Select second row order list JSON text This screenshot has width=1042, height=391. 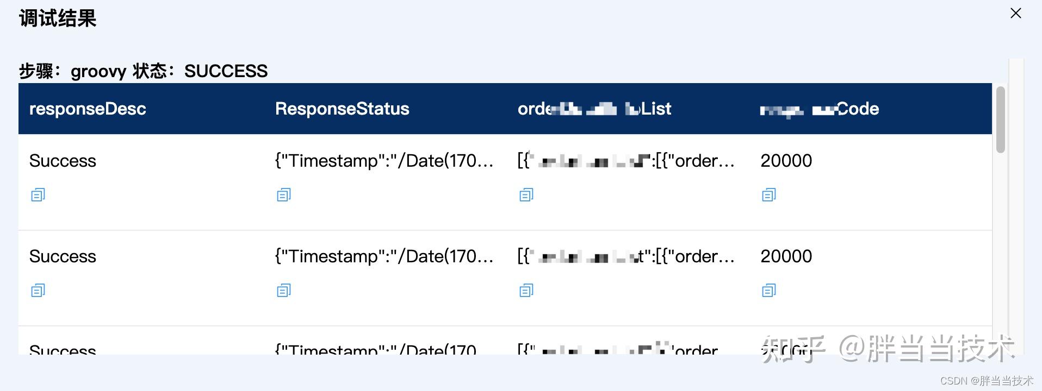626,256
